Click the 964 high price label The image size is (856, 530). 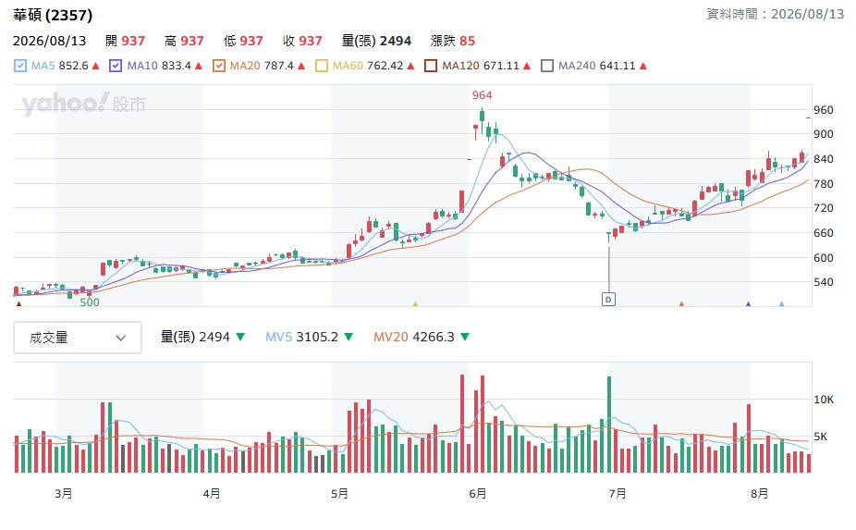[x=482, y=95]
